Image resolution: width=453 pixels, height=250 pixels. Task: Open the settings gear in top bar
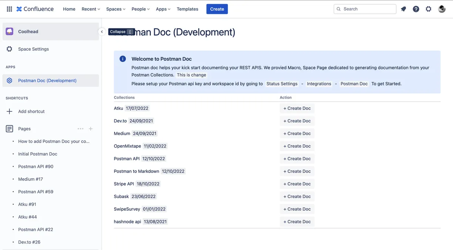pyautogui.click(x=428, y=9)
